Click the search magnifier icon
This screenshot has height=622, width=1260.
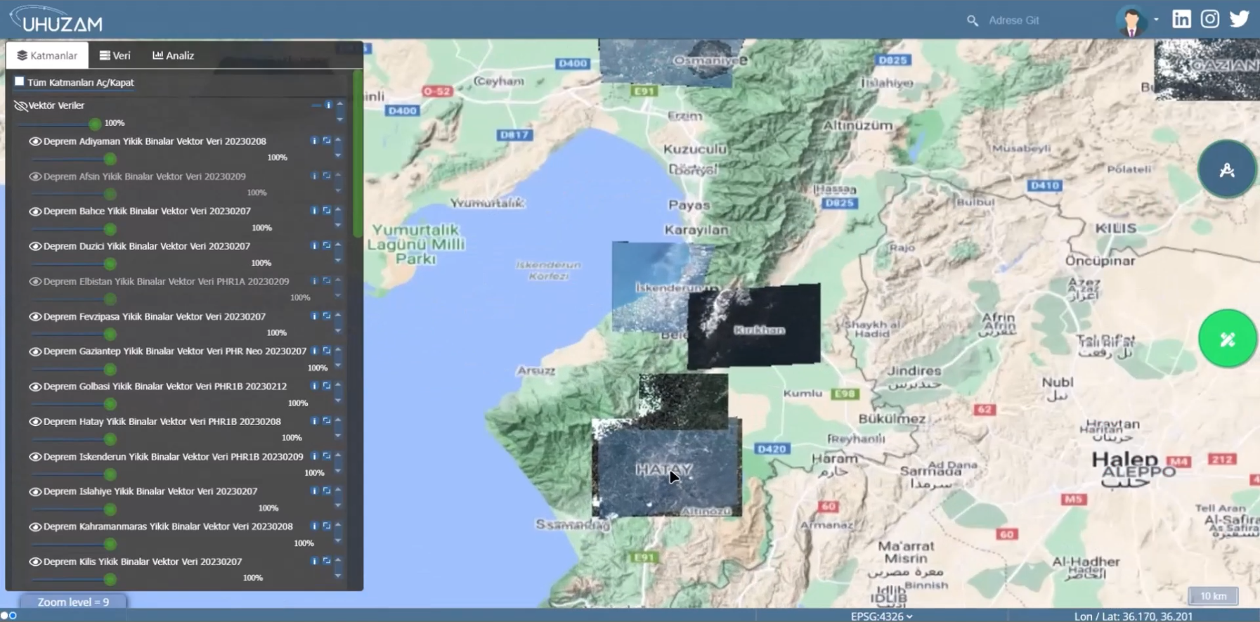973,20
